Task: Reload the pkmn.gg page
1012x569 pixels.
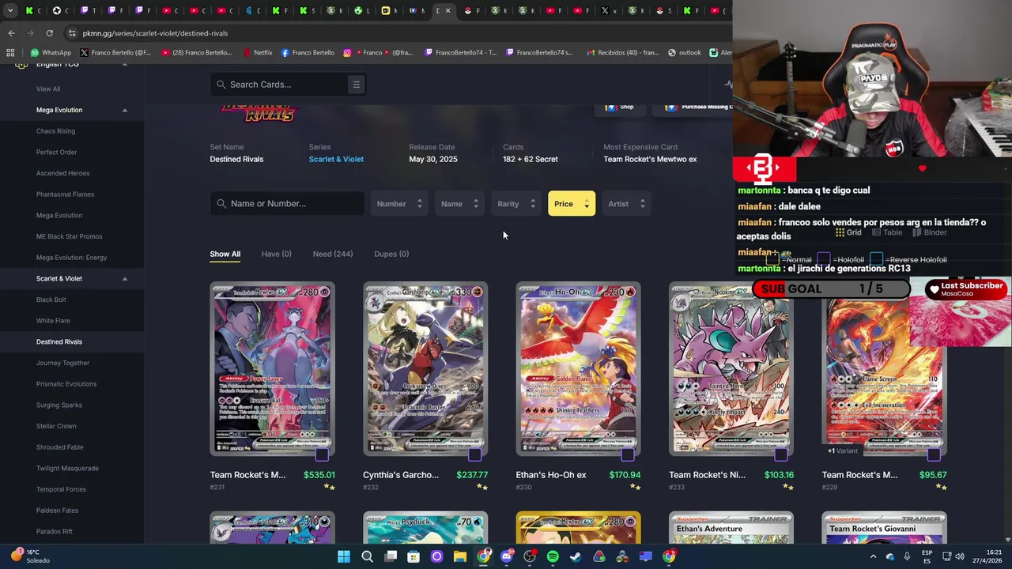Action: (x=49, y=33)
